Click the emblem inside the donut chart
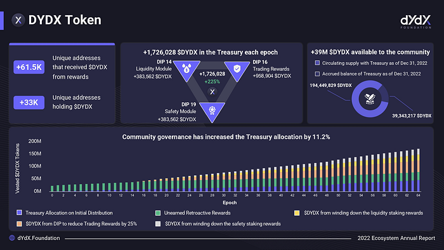The image size is (444, 250). pos(370,99)
